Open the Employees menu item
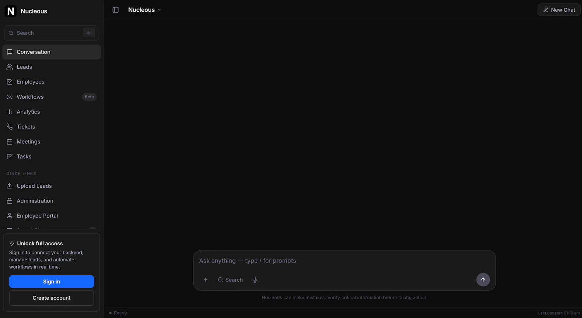This screenshot has width=582, height=318. pyautogui.click(x=52, y=82)
